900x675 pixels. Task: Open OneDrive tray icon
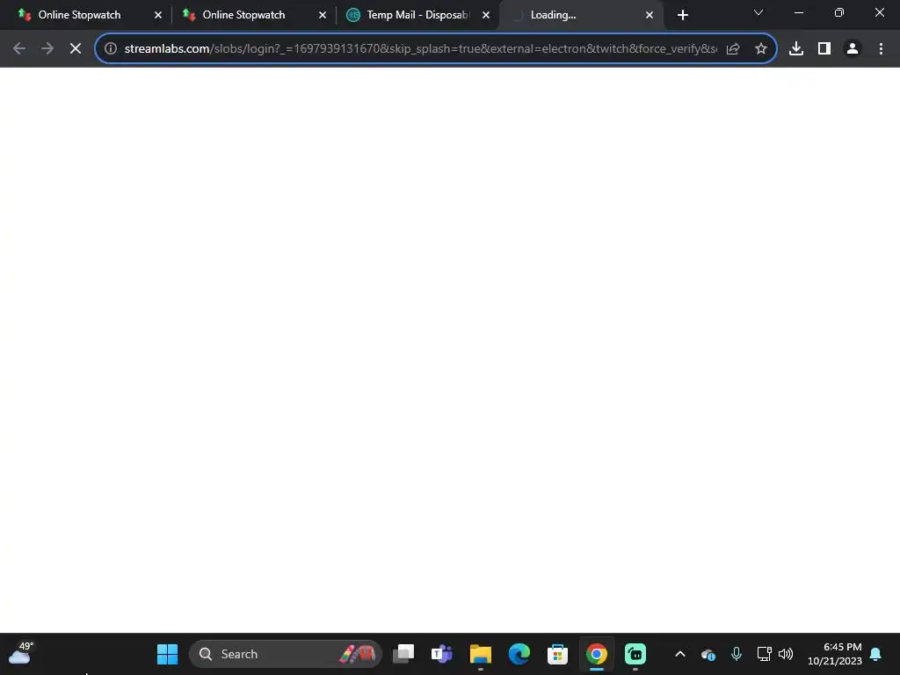pos(708,654)
